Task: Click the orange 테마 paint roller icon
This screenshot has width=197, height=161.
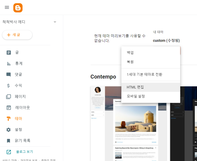Action: pos(8,119)
